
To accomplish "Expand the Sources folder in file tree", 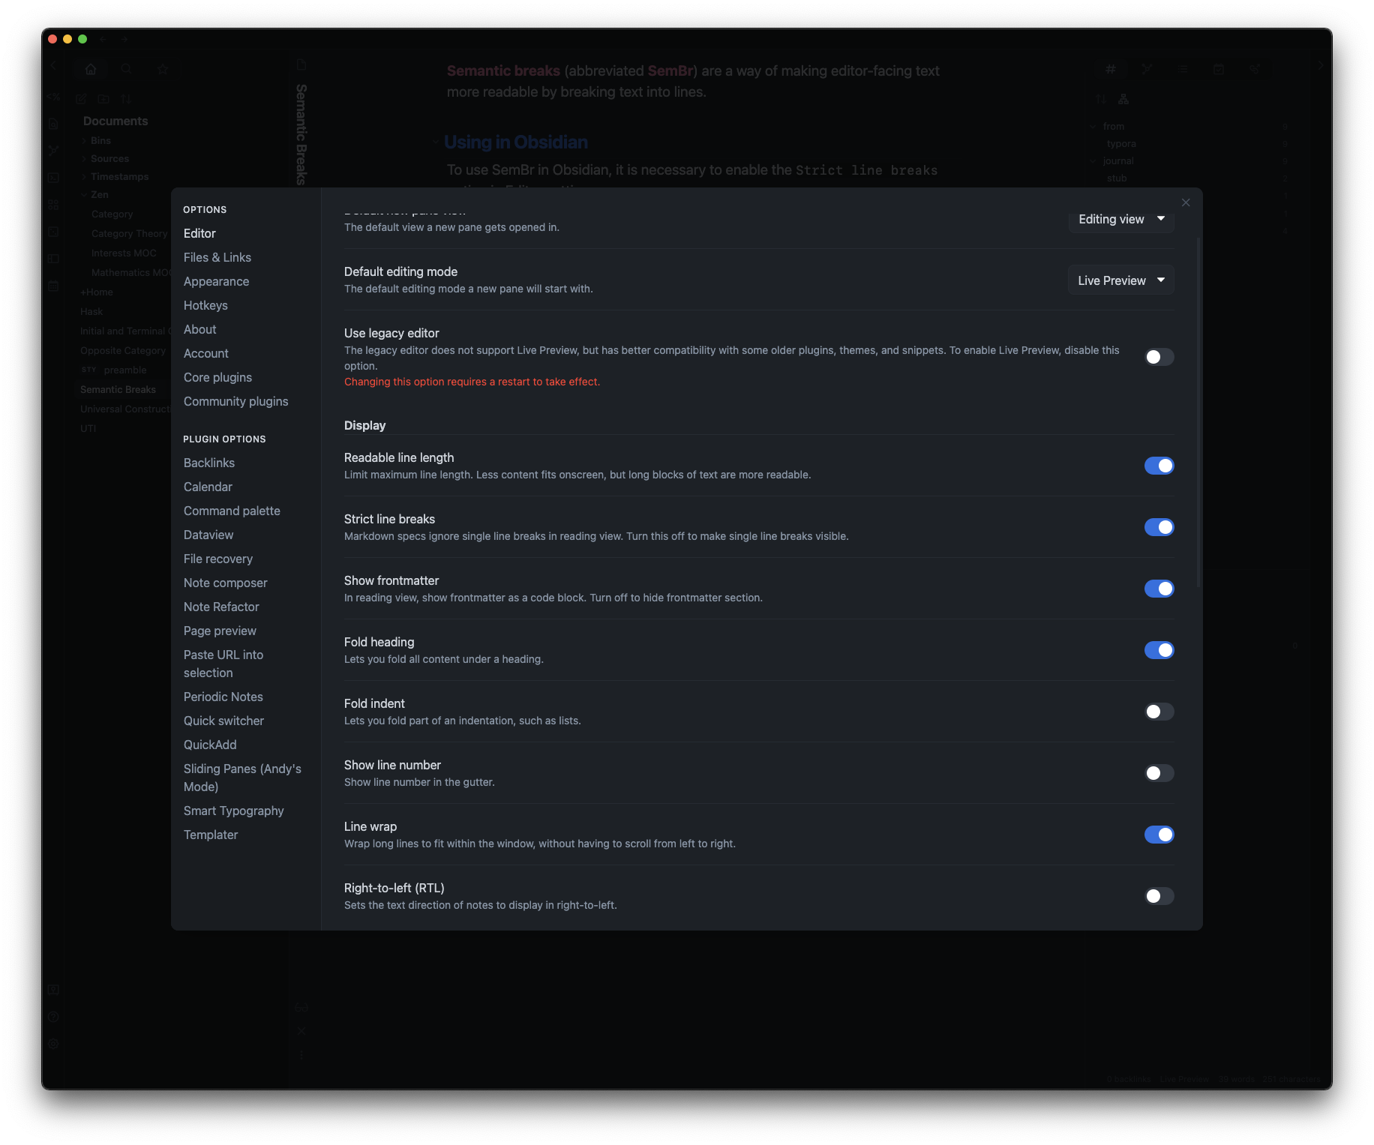I will click(109, 159).
